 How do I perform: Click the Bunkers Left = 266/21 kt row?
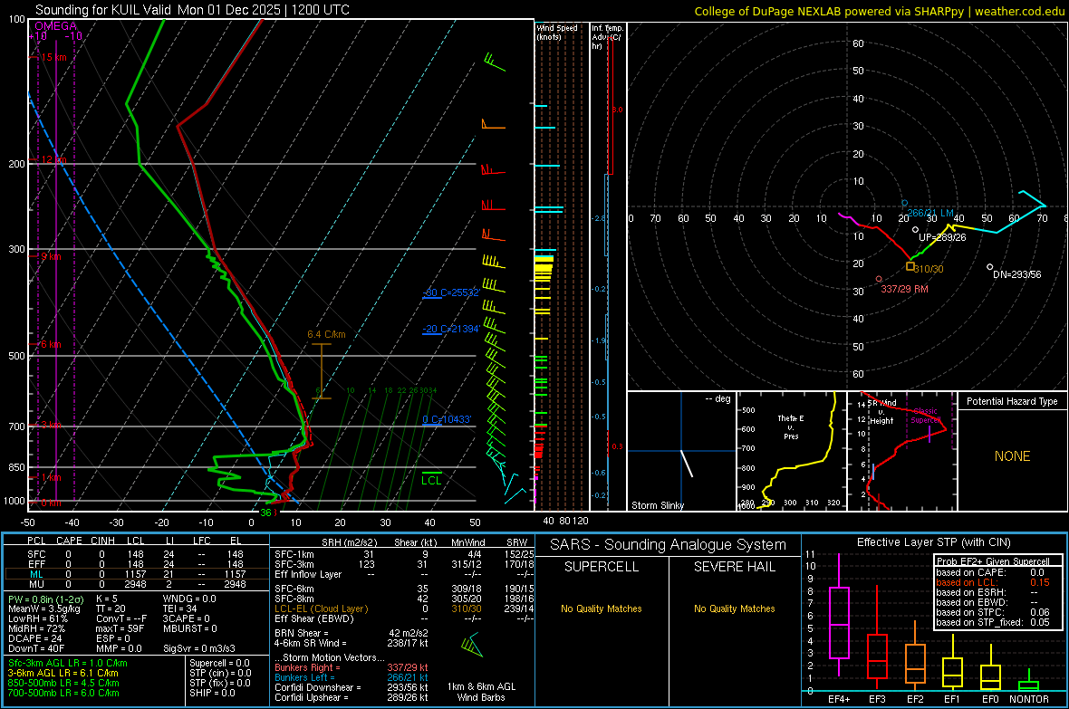point(352,677)
